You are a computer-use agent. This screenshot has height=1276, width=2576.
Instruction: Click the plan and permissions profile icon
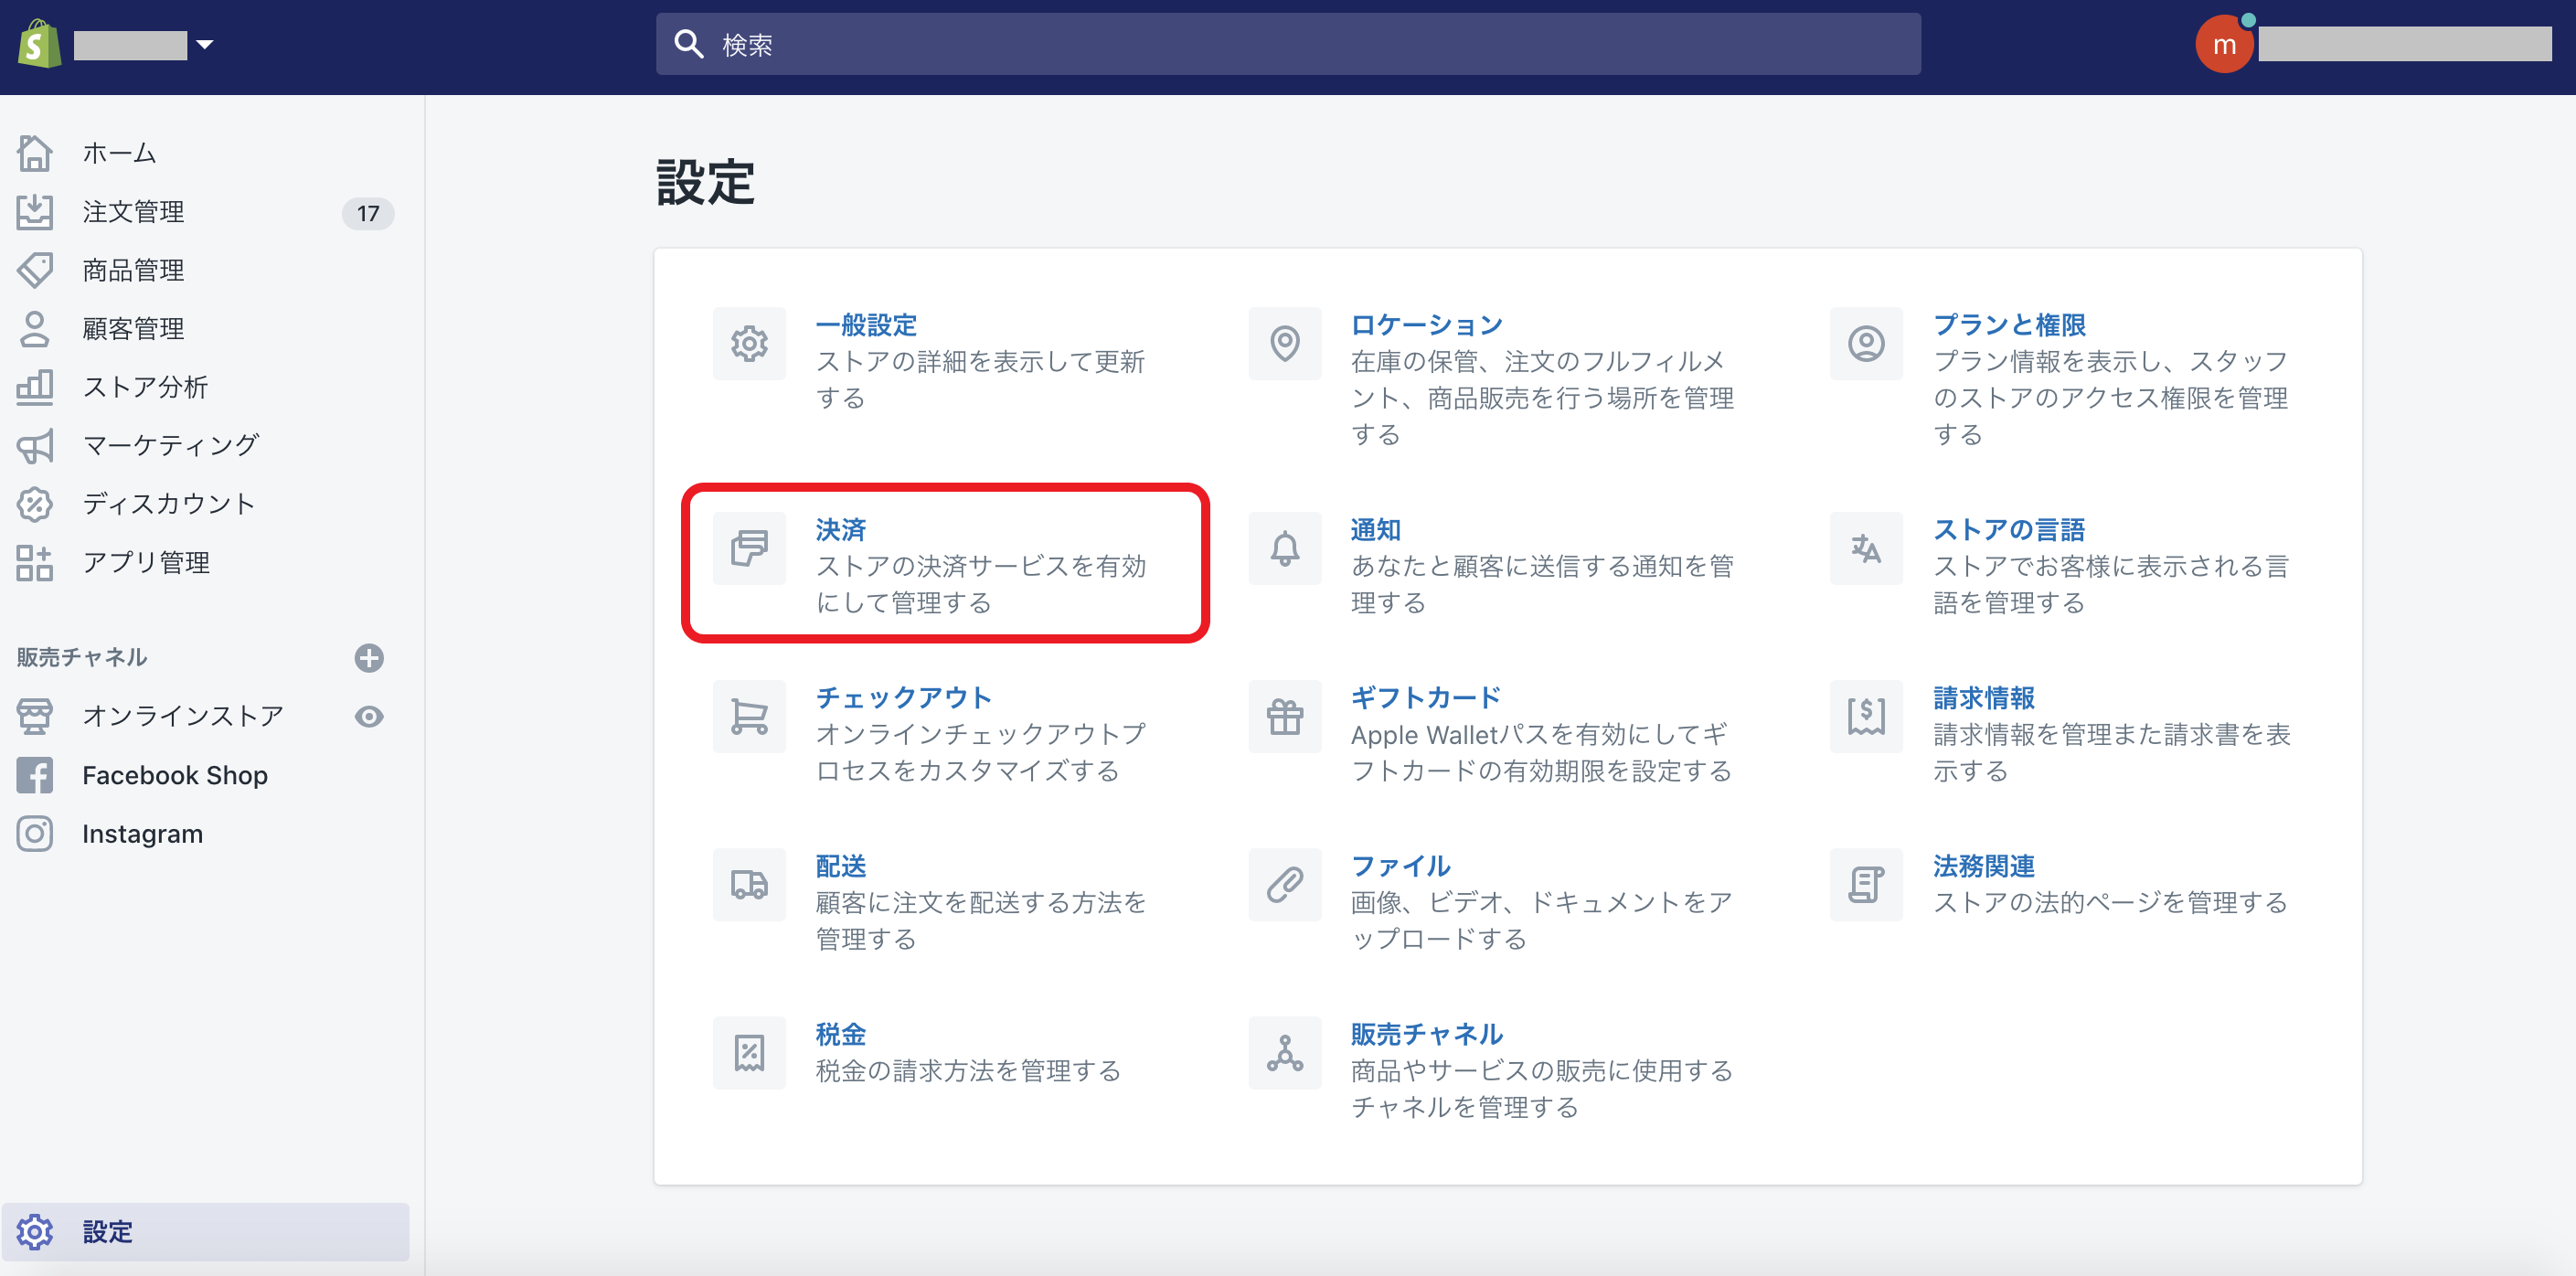click(x=1866, y=343)
